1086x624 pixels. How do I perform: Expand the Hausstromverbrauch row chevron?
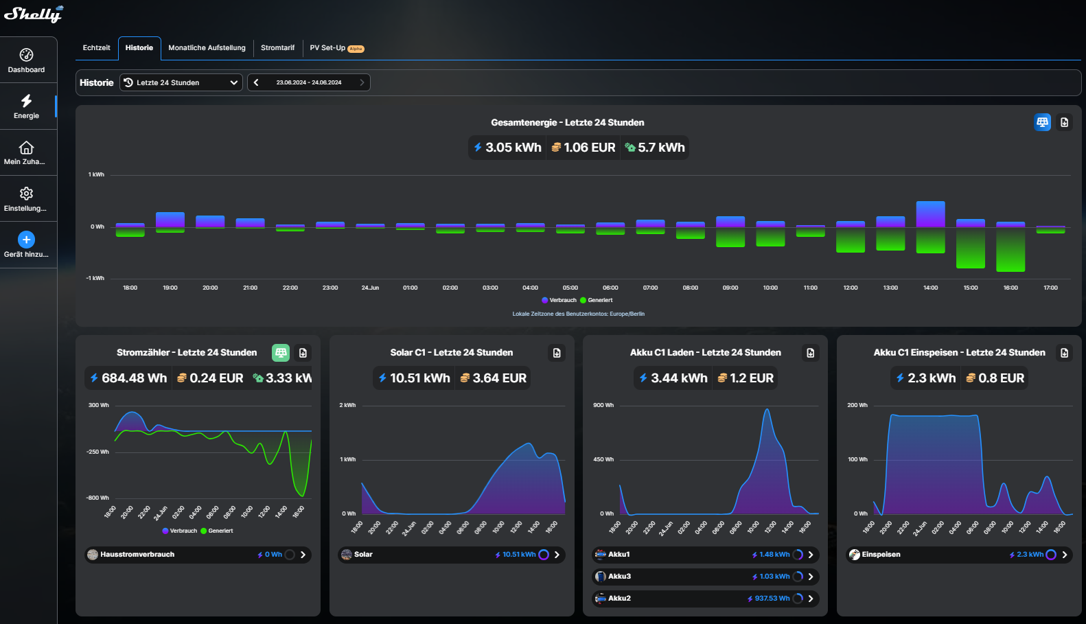303,555
